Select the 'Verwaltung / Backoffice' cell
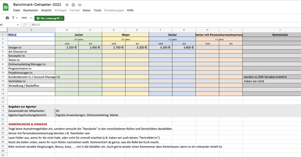 click(x=31, y=85)
